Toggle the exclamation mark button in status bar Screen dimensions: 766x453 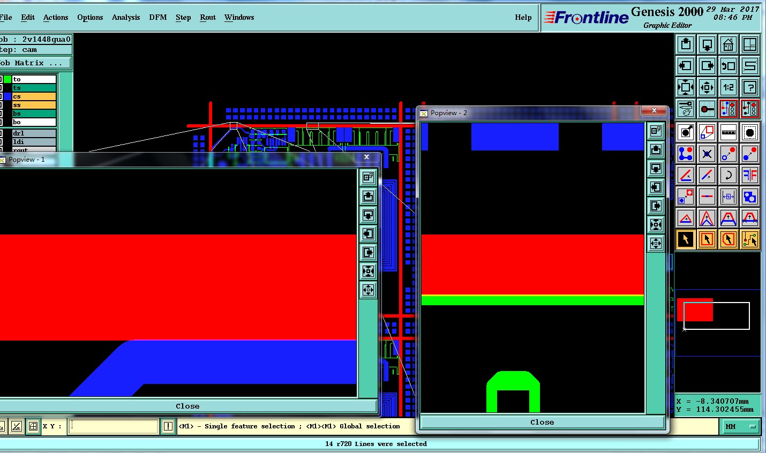click(168, 426)
